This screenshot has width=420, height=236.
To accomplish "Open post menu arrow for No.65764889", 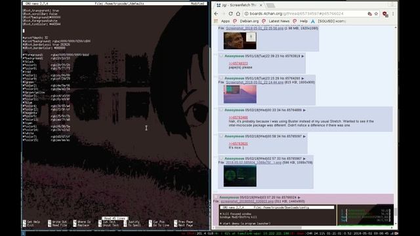I will tap(304, 110).
